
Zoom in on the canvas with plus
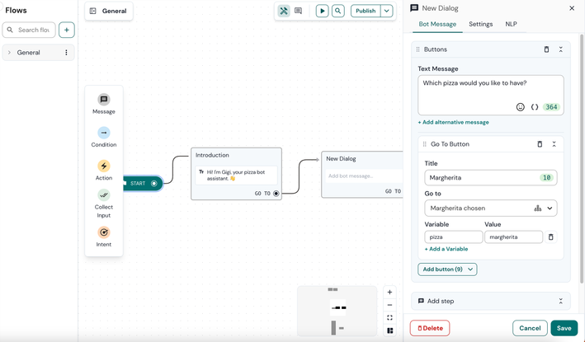390,293
